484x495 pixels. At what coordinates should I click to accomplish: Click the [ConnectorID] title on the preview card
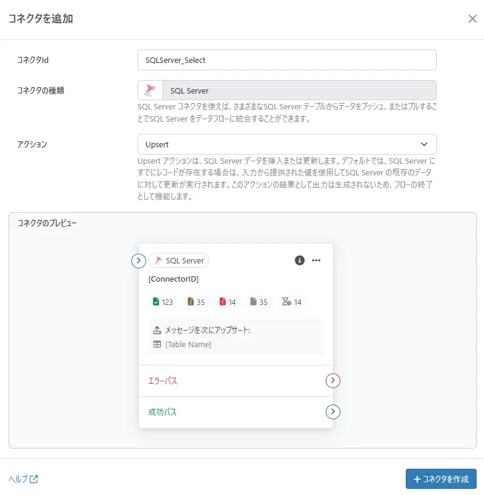click(x=174, y=279)
